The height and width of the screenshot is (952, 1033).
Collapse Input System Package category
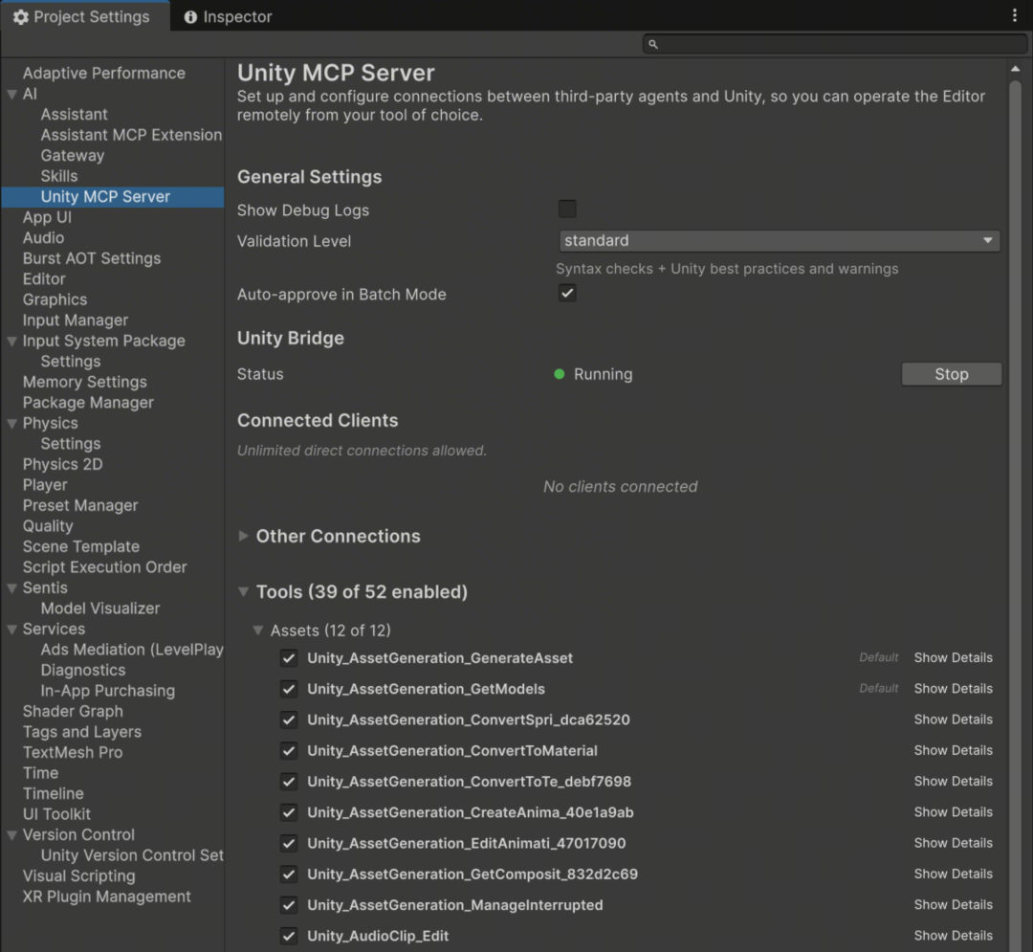click(11, 342)
